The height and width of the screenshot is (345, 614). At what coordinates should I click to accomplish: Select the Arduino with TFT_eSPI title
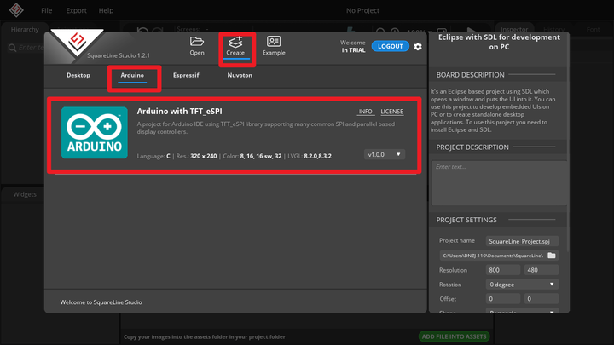(179, 111)
